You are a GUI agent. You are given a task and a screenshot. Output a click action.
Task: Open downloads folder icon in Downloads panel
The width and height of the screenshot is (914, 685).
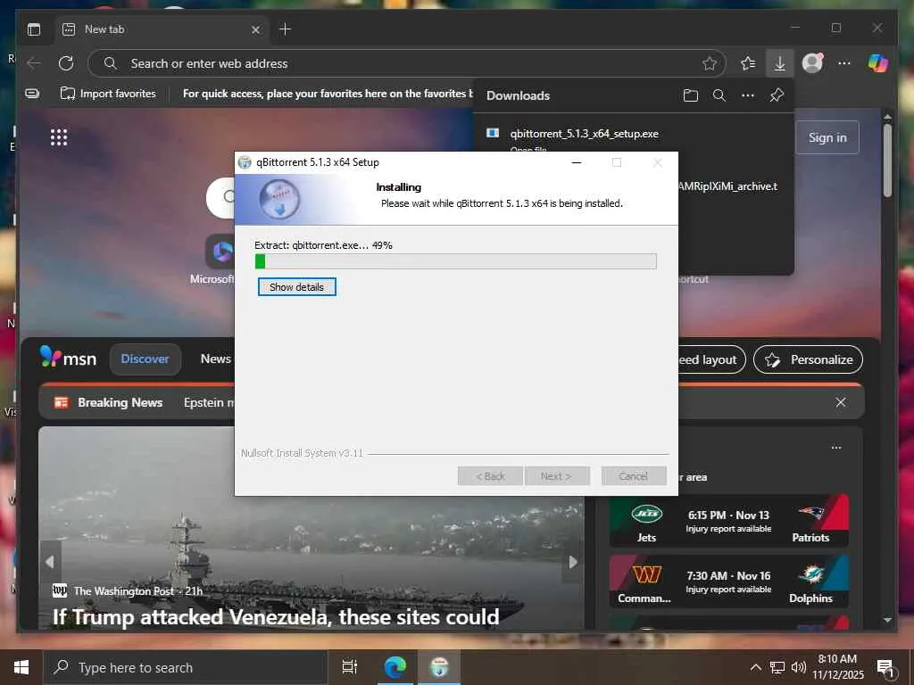[x=690, y=95]
